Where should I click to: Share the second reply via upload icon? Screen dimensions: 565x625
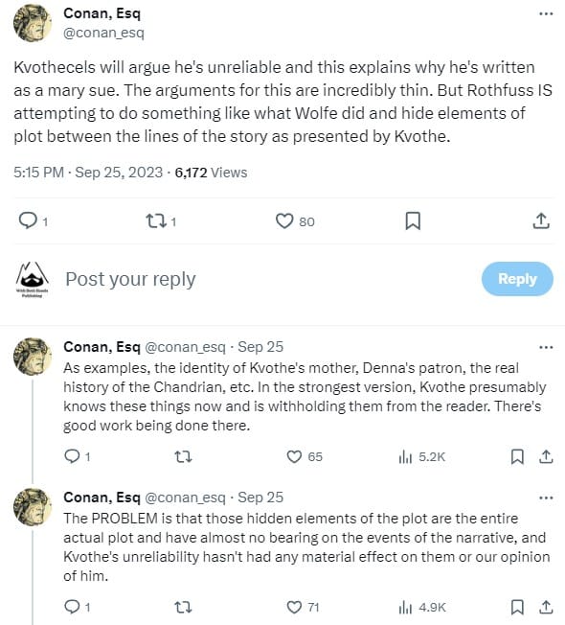click(546, 607)
